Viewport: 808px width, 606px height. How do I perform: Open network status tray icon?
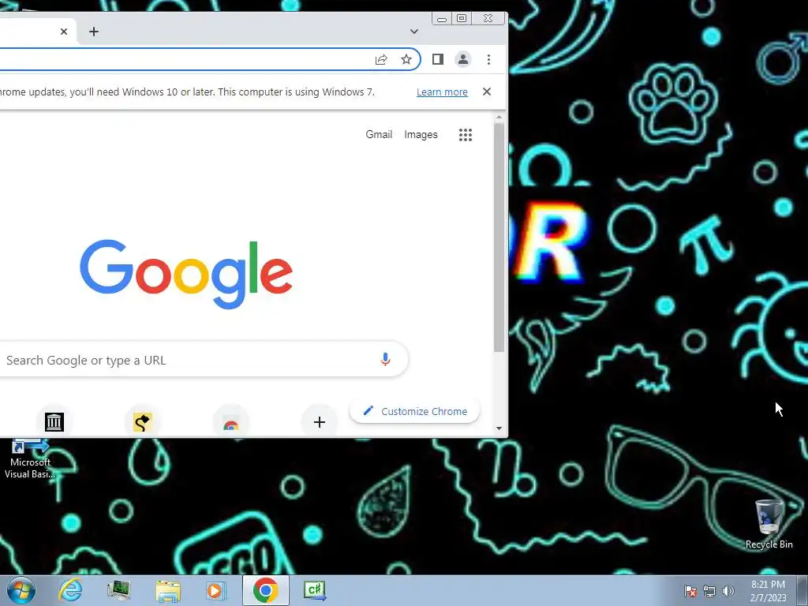pyautogui.click(x=709, y=591)
